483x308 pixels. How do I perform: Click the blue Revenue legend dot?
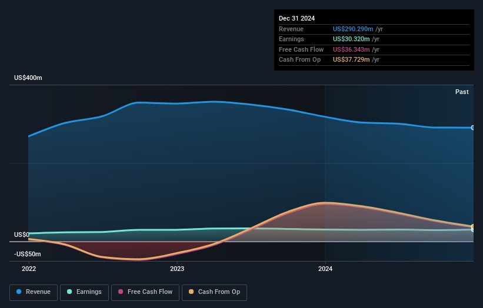point(19,292)
